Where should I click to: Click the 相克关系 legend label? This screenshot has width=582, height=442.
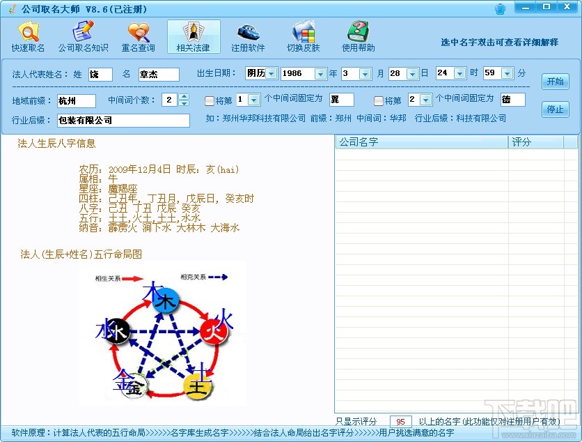pos(193,277)
